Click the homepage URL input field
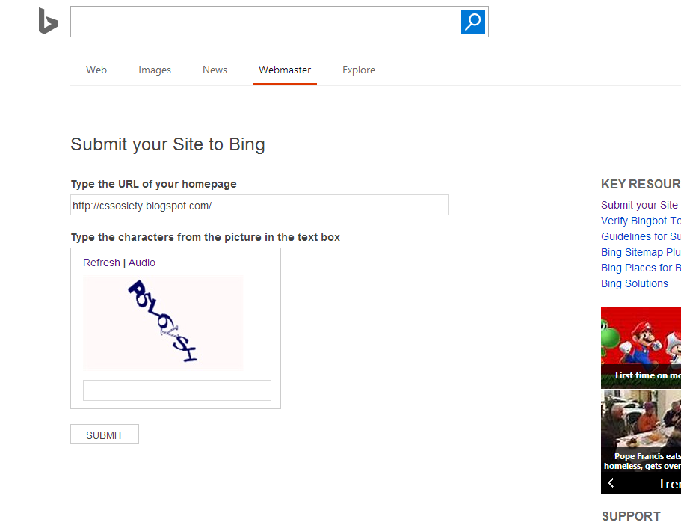Image resolution: width=681 pixels, height=525 pixels. 259,205
